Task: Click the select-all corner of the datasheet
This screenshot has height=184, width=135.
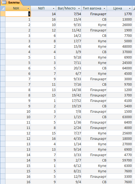Action: [3, 8]
